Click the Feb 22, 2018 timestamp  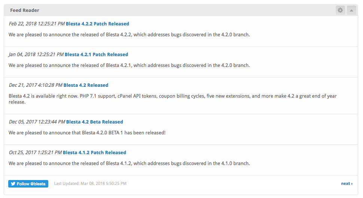pyautogui.click(x=37, y=24)
